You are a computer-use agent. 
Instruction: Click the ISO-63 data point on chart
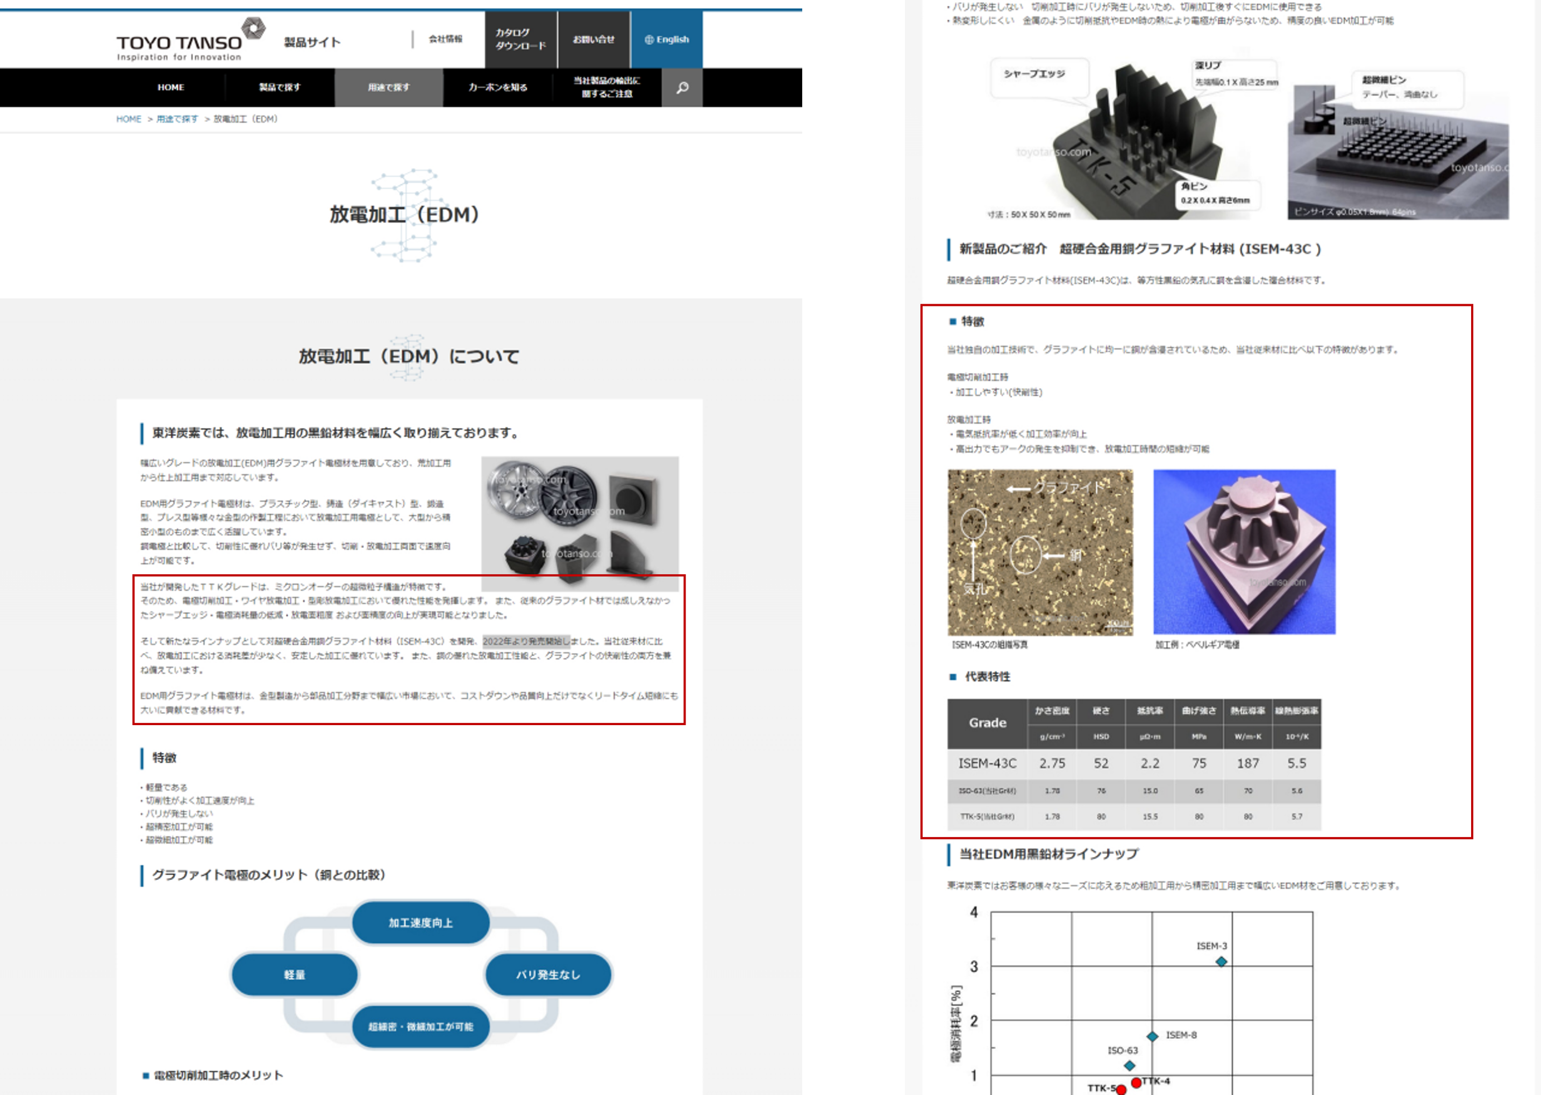tap(1130, 1066)
